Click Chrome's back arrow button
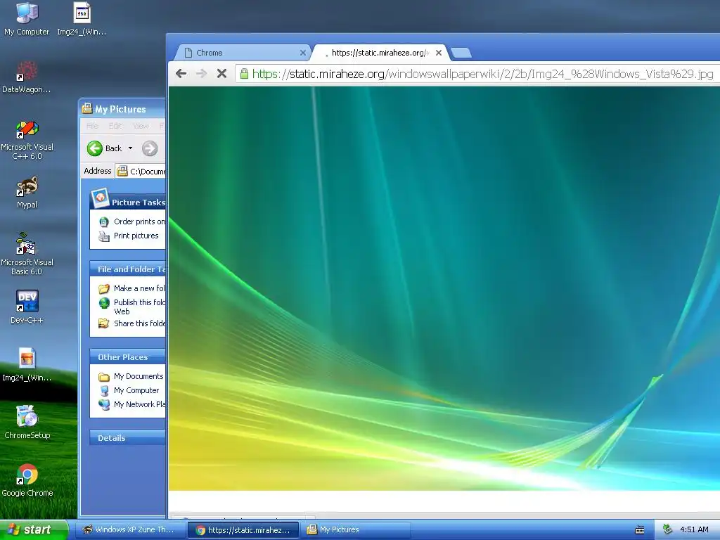This screenshot has width=720, height=540. tap(181, 73)
